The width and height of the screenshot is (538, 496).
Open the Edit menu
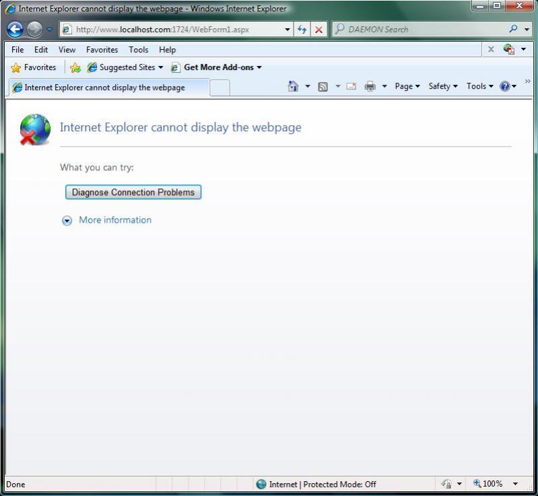[x=41, y=50]
